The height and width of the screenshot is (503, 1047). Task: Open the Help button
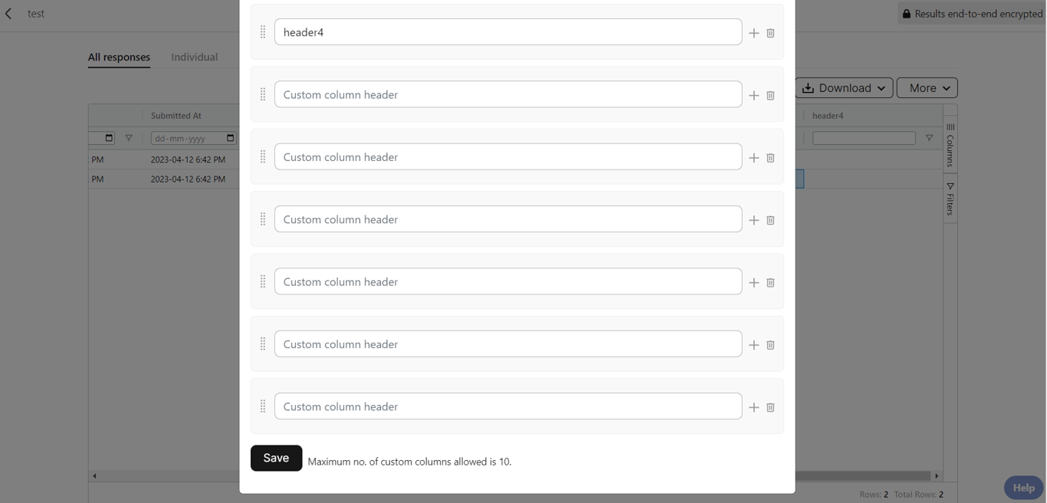pos(1022,488)
